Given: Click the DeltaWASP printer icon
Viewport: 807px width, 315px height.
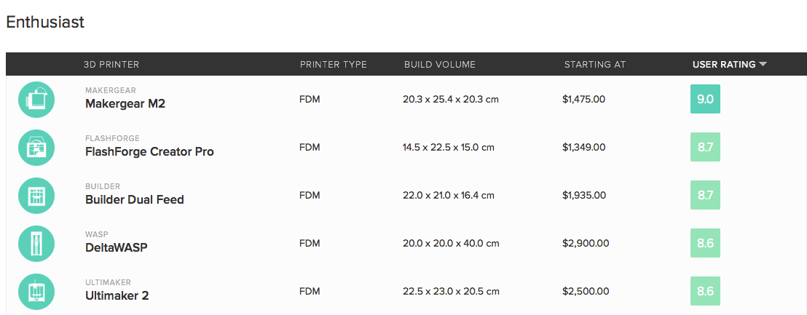Looking at the screenshot, I should (x=36, y=244).
